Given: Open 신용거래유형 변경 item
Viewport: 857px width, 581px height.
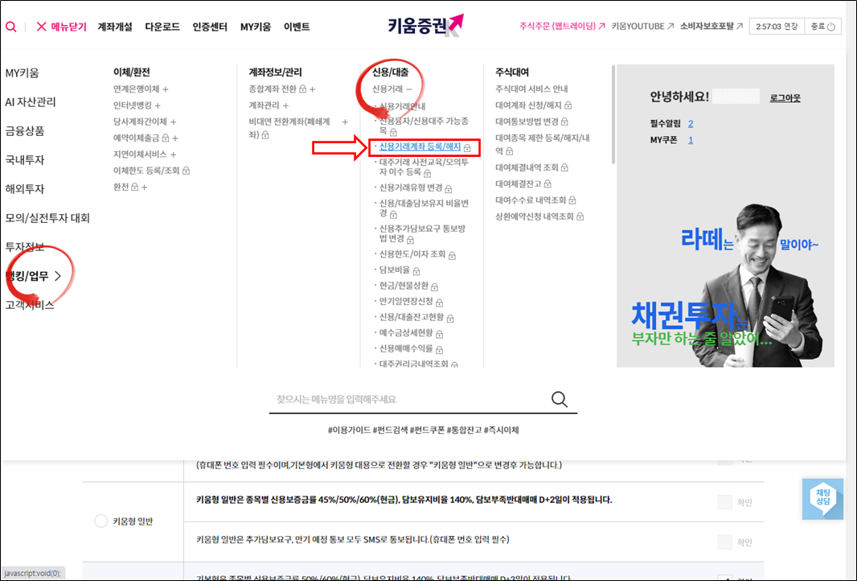Looking at the screenshot, I should (416, 187).
